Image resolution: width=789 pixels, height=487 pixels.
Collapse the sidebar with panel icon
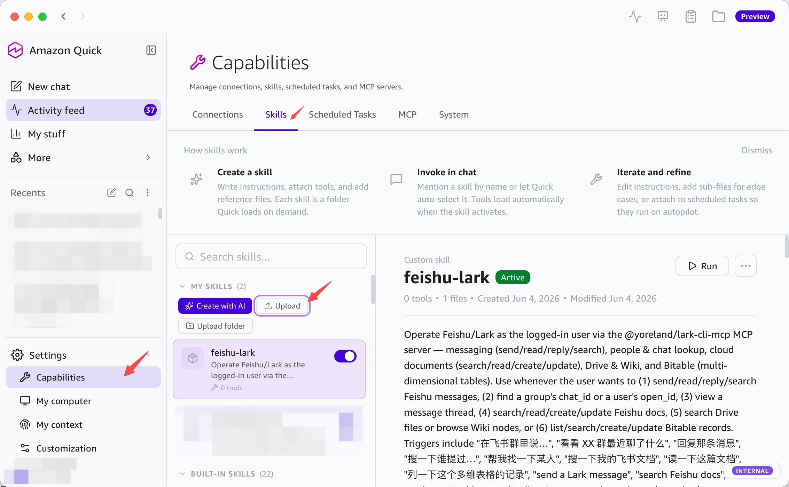[x=151, y=50]
